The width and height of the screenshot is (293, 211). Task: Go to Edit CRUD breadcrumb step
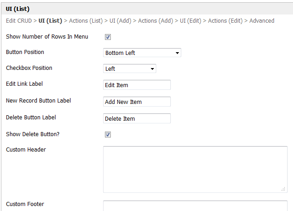[x=19, y=21]
